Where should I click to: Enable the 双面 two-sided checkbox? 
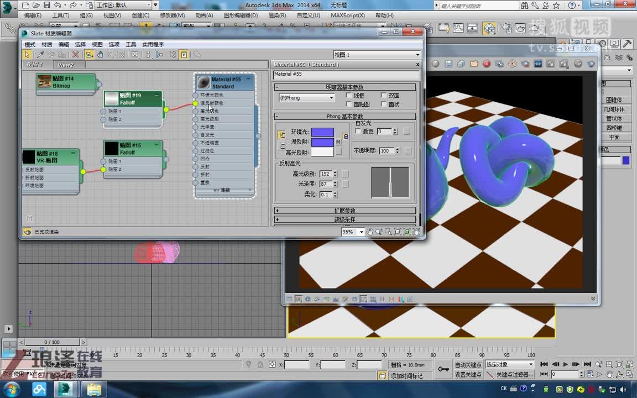pyautogui.click(x=384, y=95)
